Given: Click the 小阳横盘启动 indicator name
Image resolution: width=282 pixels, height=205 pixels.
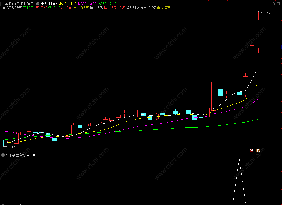Looking at the screenshot, I should pyautogui.click(x=16, y=155).
